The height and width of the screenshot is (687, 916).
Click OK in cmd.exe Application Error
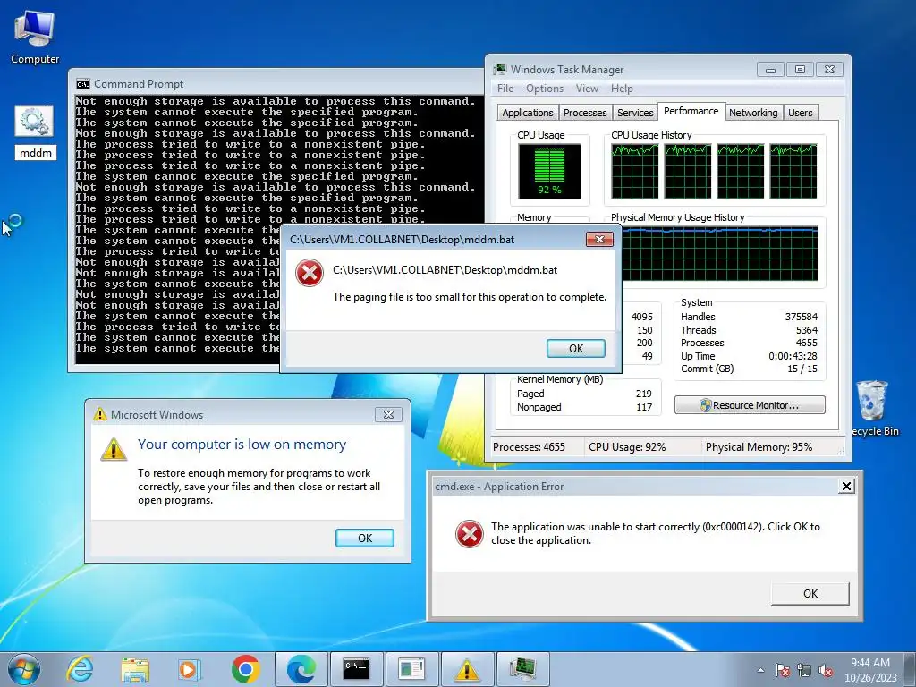click(x=810, y=594)
